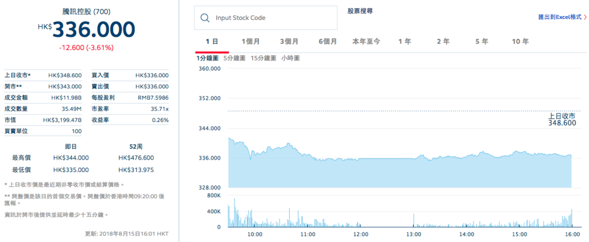Click the Input Stock Code field
589x242 pixels.
266,18
